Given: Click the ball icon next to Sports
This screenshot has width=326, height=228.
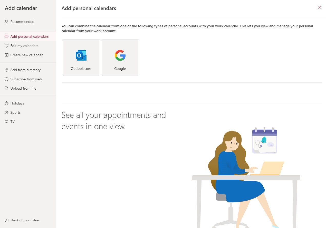Looking at the screenshot, I should tap(7, 112).
